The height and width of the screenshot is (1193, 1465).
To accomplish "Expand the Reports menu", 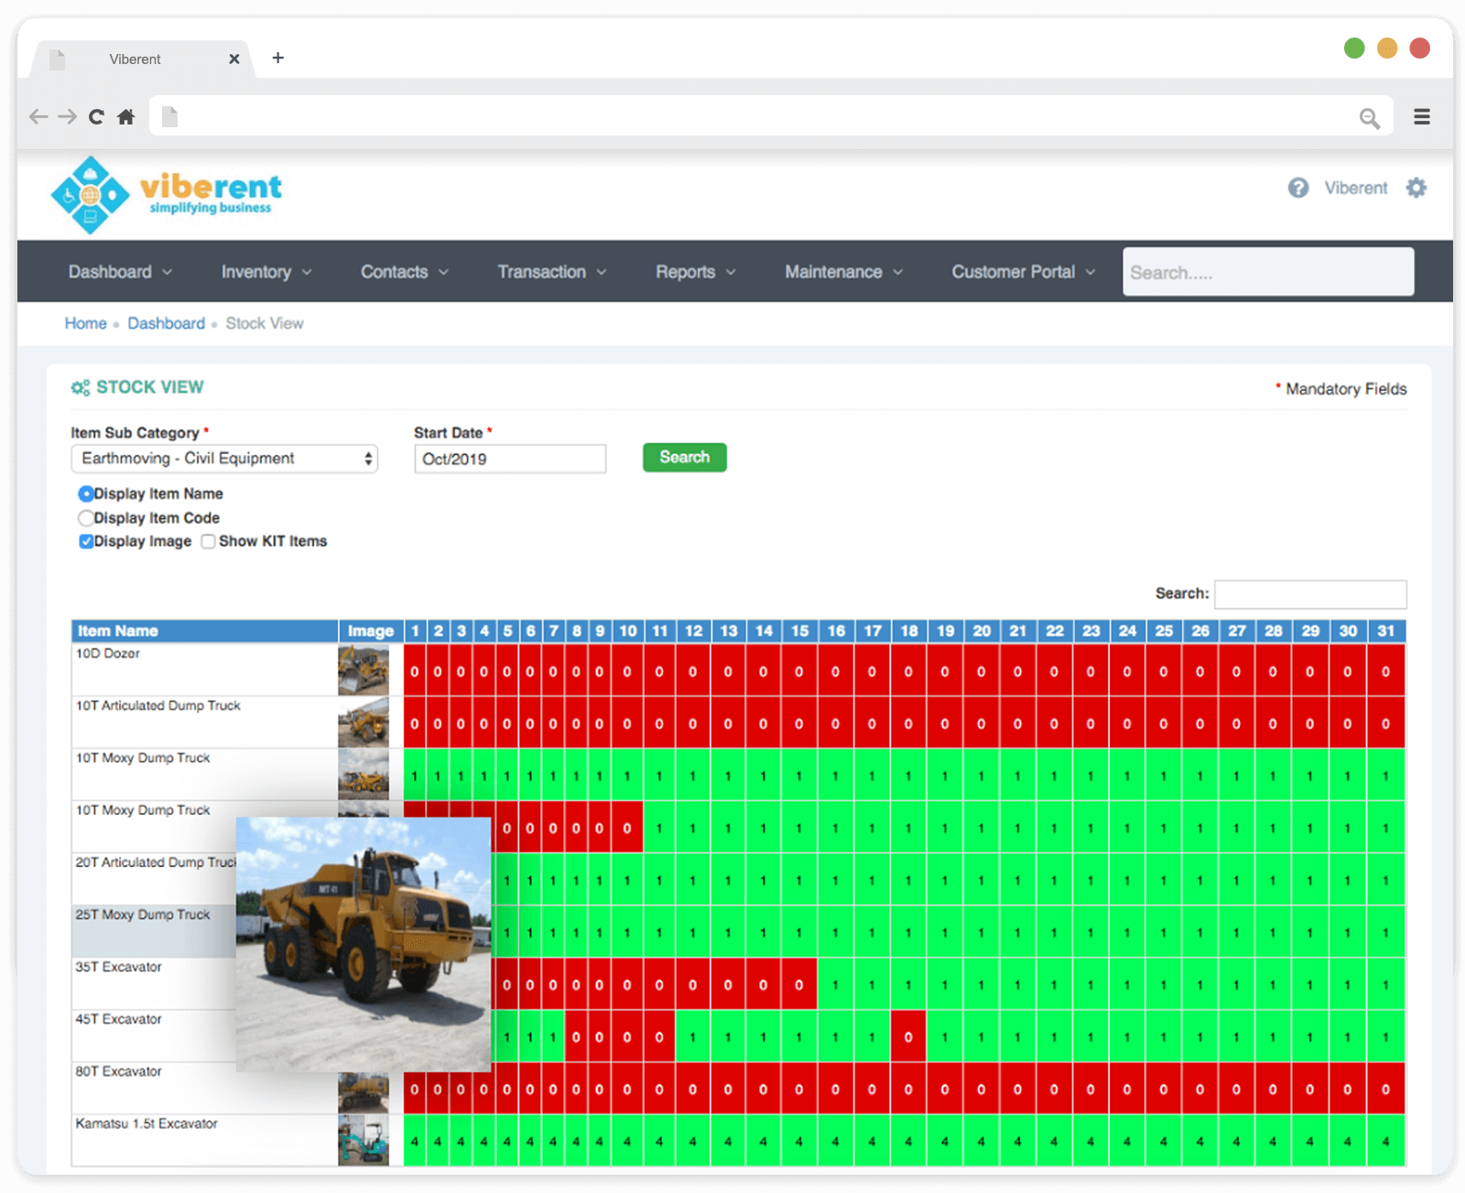I will click(695, 272).
